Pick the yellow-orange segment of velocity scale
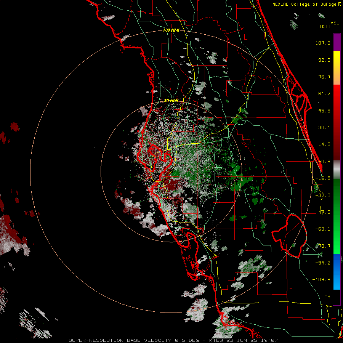The width and height of the screenshot is (343, 343). (337, 68)
